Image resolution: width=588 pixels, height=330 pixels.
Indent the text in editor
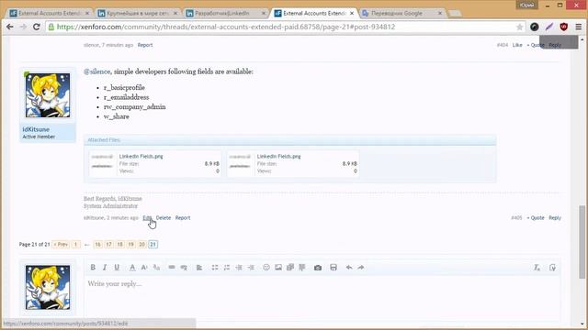click(x=251, y=267)
